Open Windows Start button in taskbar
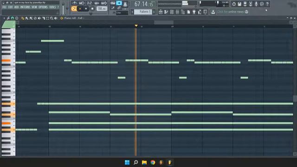 [x=127, y=162]
